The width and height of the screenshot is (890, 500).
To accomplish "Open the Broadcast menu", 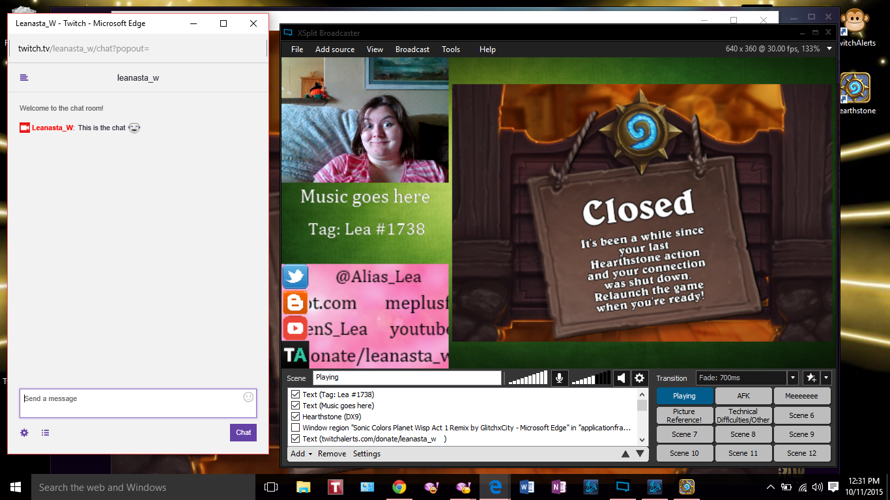I will pyautogui.click(x=412, y=49).
